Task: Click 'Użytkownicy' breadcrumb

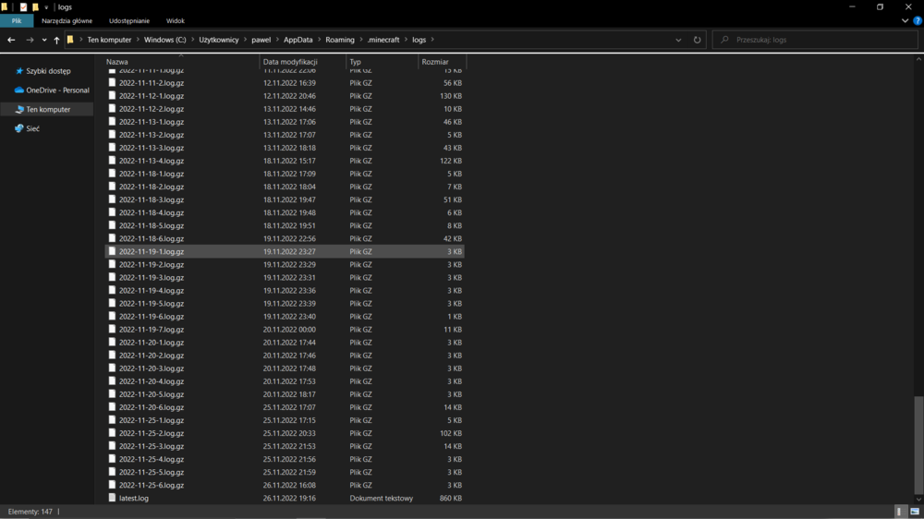Action: [x=219, y=40]
